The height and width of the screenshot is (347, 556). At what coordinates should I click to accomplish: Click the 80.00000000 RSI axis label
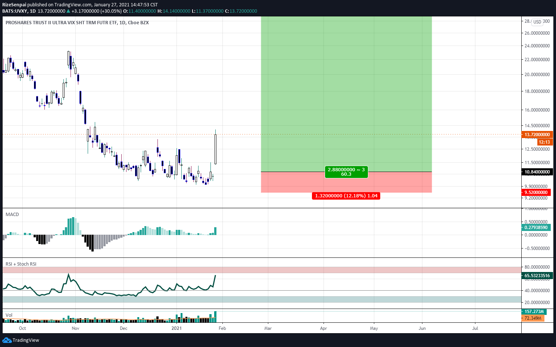537,267
